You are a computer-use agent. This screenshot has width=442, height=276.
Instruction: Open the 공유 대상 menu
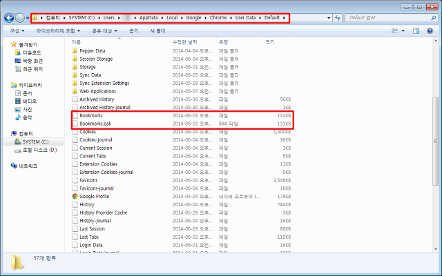[104, 30]
